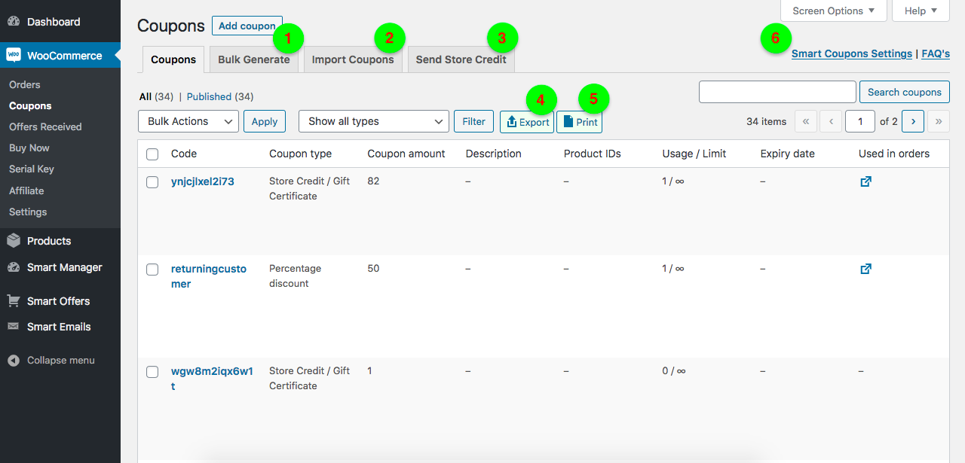Click the Smart Offers cart icon
This screenshot has height=463, width=965.
(x=14, y=301)
